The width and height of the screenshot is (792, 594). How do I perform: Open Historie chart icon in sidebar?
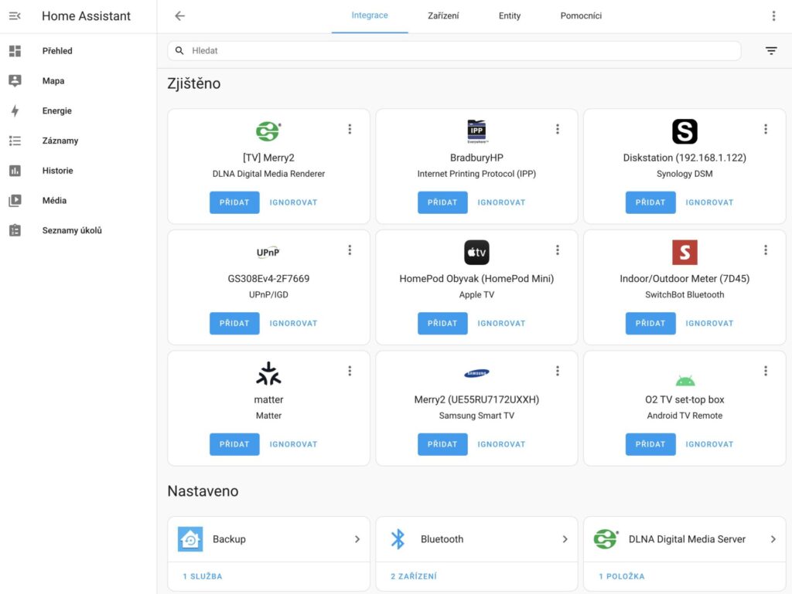point(15,171)
